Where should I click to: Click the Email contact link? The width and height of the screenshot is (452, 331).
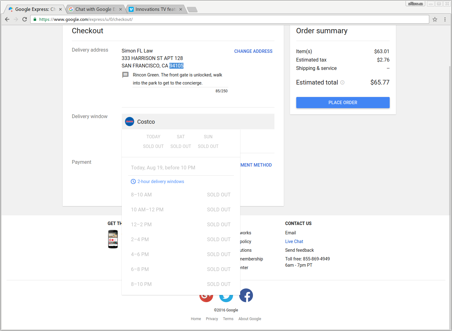point(290,233)
